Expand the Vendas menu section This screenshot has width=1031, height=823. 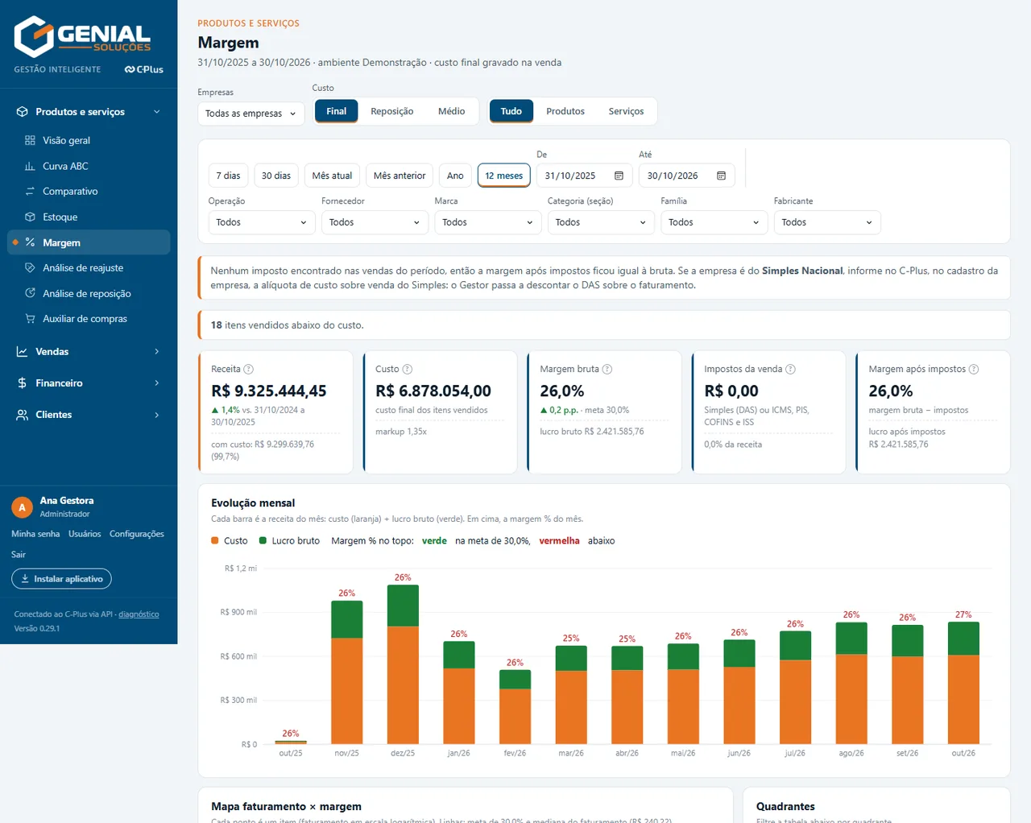89,352
